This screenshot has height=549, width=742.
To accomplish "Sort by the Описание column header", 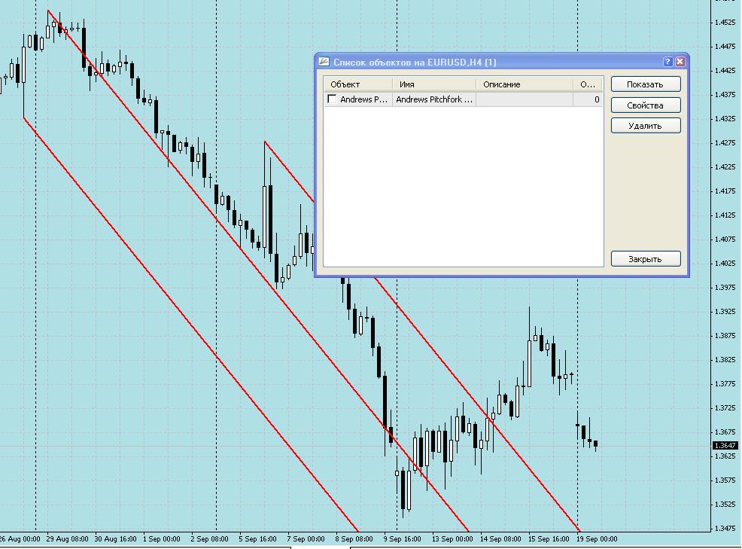I will point(525,84).
